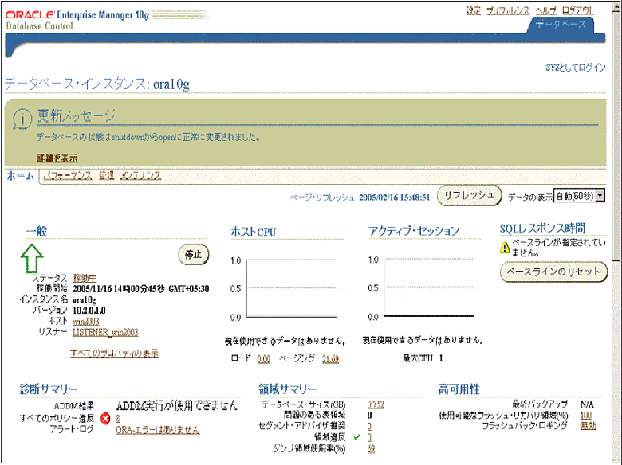Click the リフレッシュ button
Screen dimensions: 622x465
pos(469,195)
